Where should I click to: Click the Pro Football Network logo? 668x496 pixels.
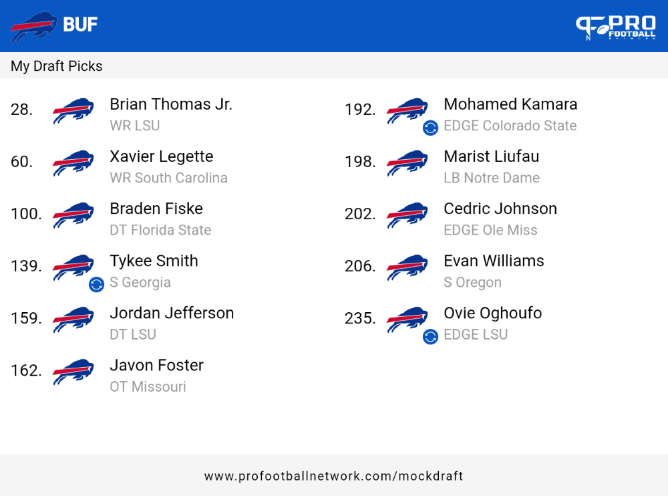click(616, 27)
